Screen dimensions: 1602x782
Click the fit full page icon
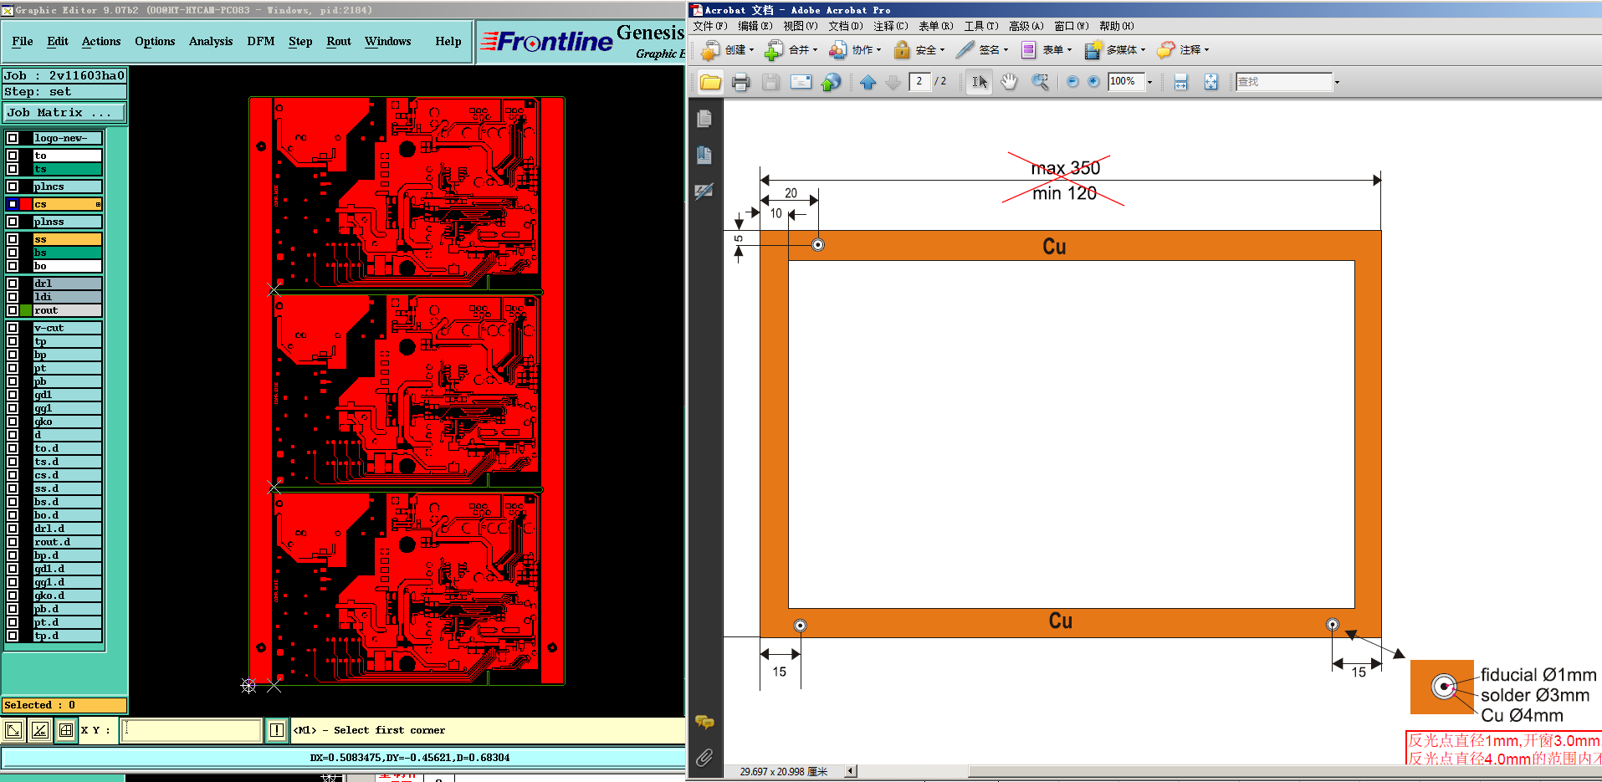coord(1210,82)
